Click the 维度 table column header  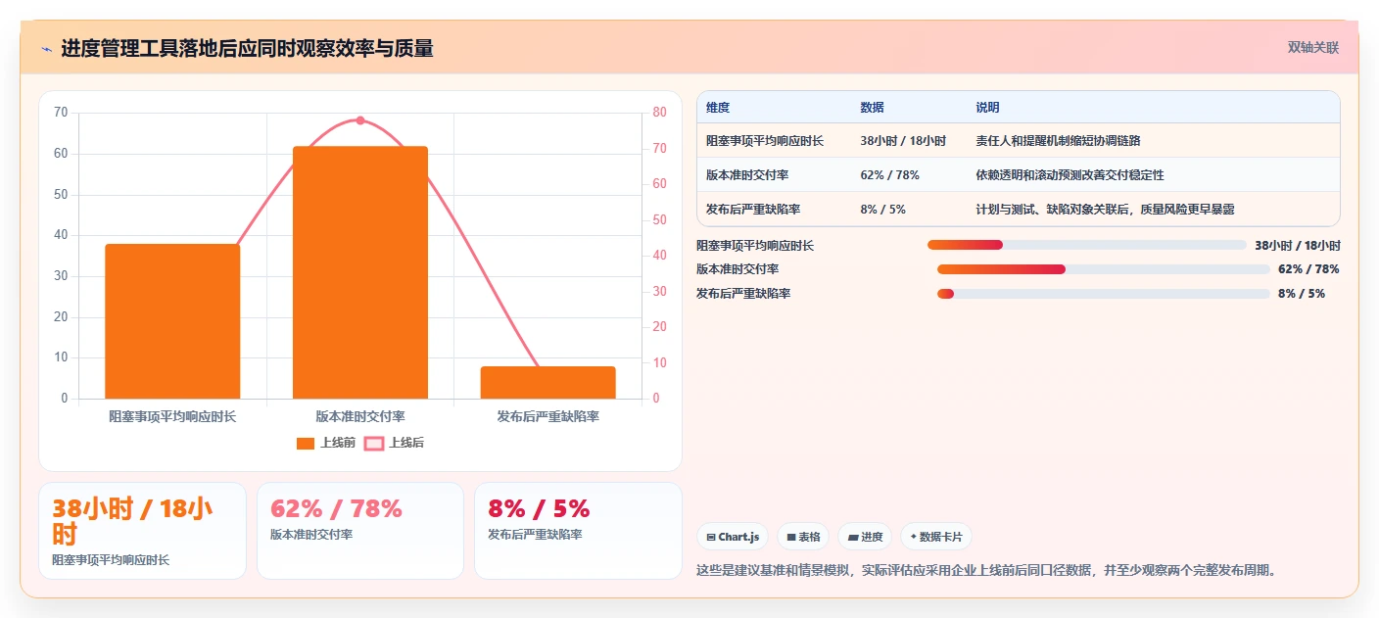click(x=718, y=108)
